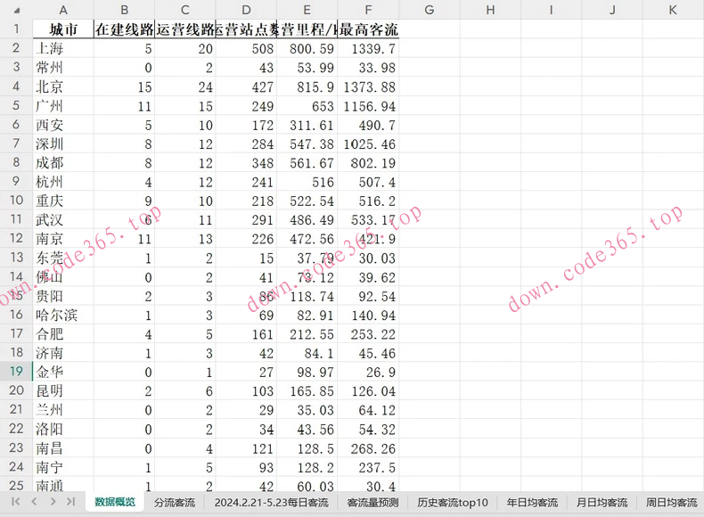Select column G header
This screenshot has width=704, height=517.
tap(430, 10)
